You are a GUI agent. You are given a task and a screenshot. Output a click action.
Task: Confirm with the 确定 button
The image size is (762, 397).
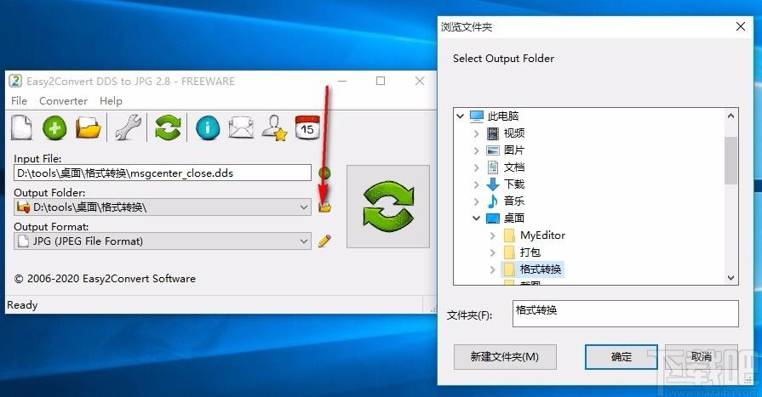coord(621,357)
